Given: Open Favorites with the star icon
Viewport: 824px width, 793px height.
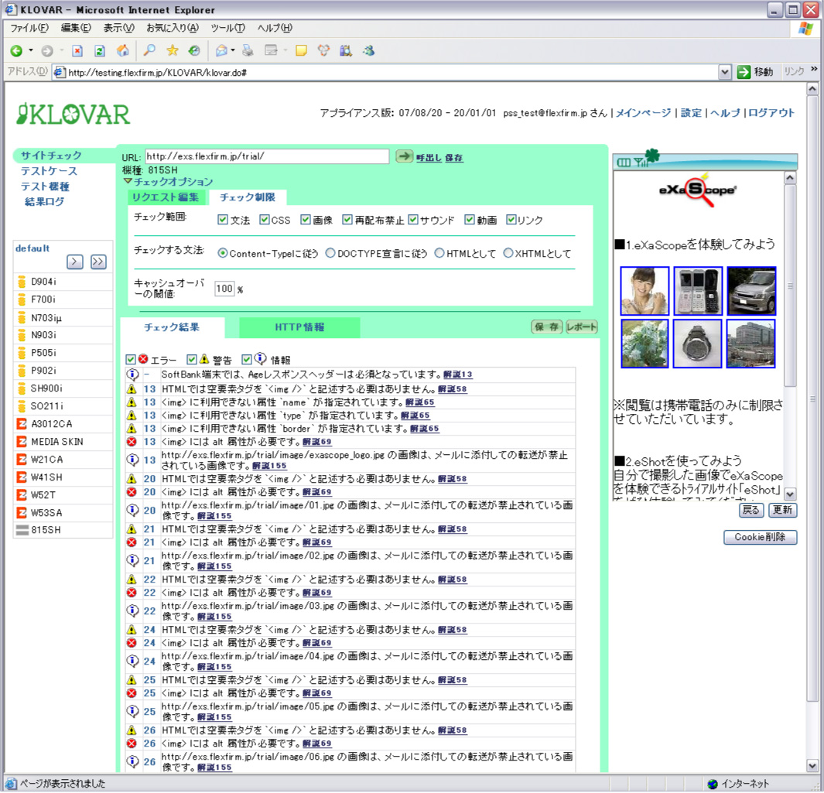Looking at the screenshot, I should pos(172,51).
